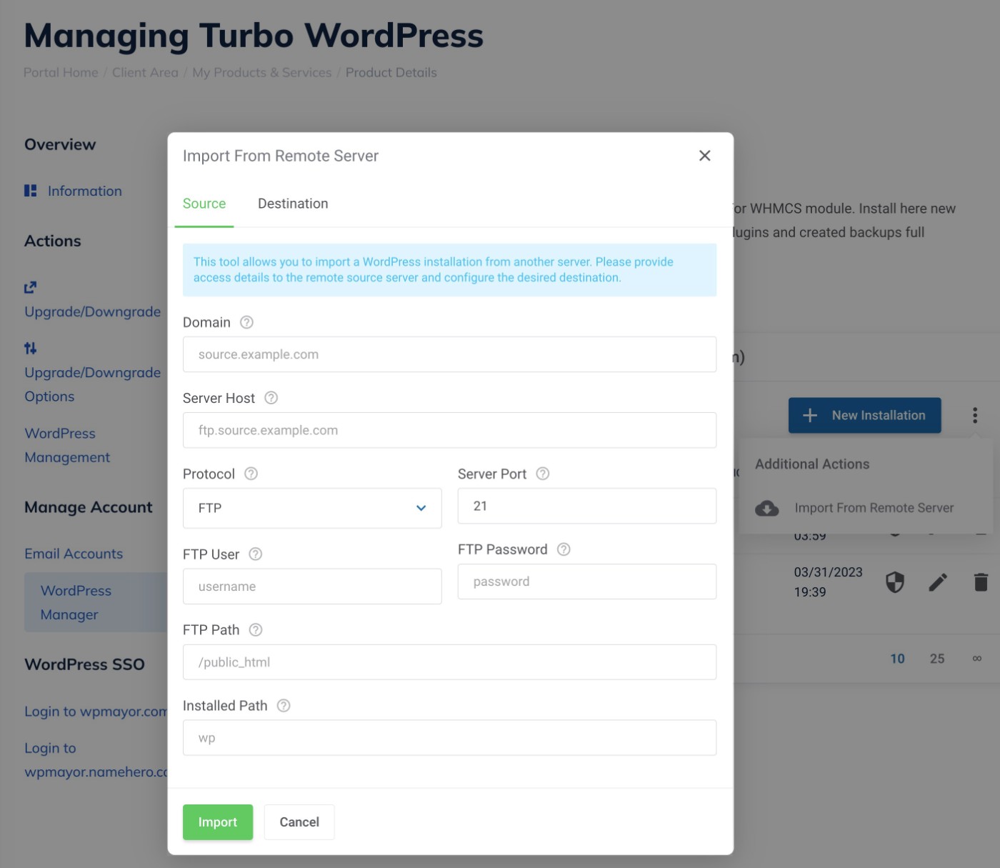Click Login to wpmayor.namehero link

tap(96, 760)
